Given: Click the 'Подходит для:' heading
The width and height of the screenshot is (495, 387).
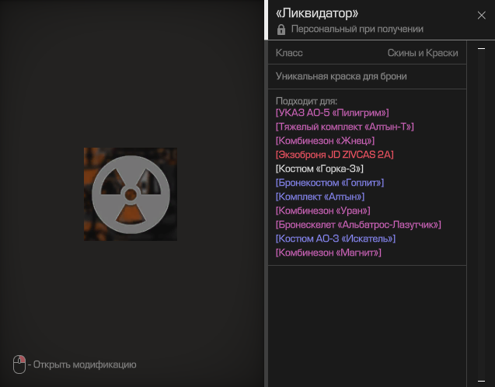Looking at the screenshot, I should [x=306, y=101].
